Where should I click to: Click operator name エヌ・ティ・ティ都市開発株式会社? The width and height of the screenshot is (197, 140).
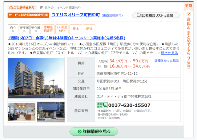tap(124, 97)
